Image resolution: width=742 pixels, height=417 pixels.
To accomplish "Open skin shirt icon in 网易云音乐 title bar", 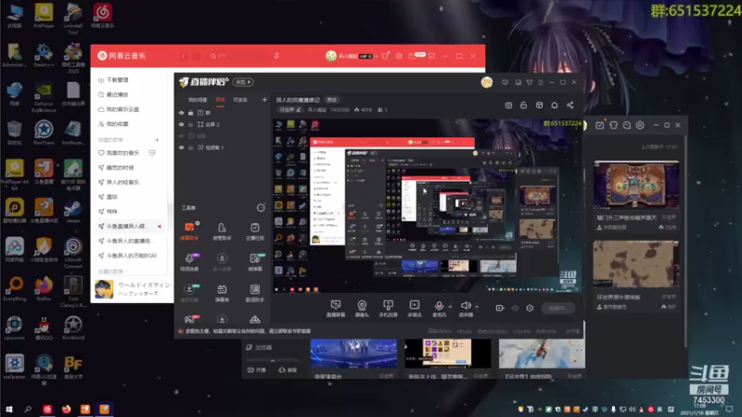I will coord(385,56).
